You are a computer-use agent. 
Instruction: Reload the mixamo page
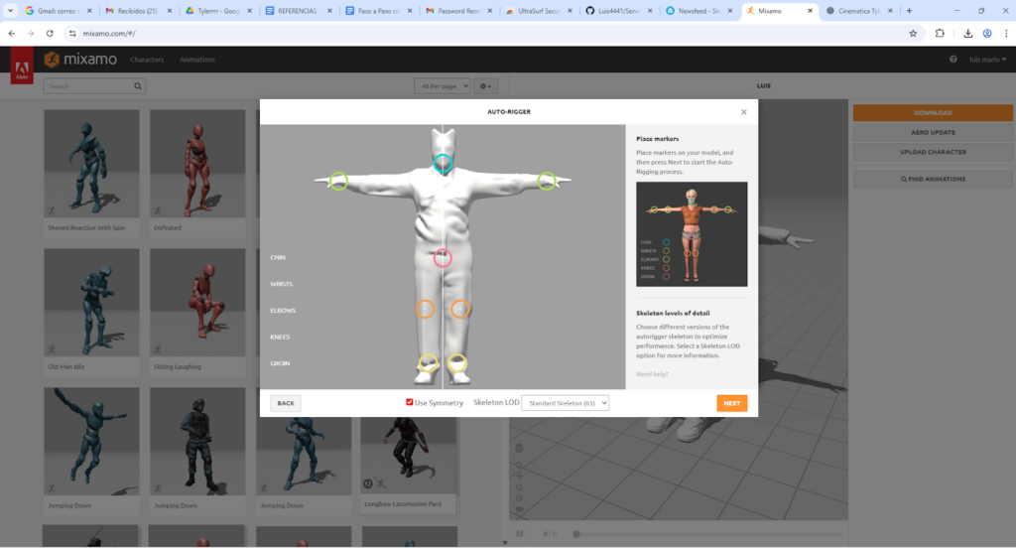(x=50, y=33)
